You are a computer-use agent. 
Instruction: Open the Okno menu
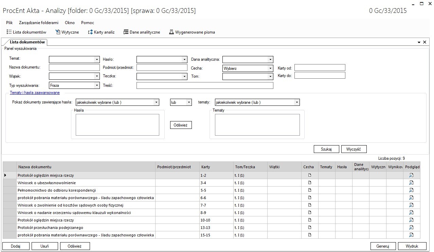click(70, 23)
